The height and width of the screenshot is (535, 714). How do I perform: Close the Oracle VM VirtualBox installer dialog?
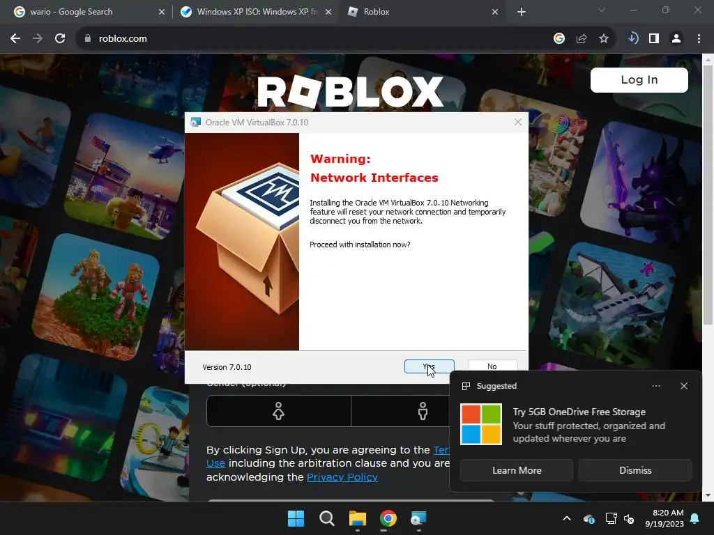coord(518,122)
